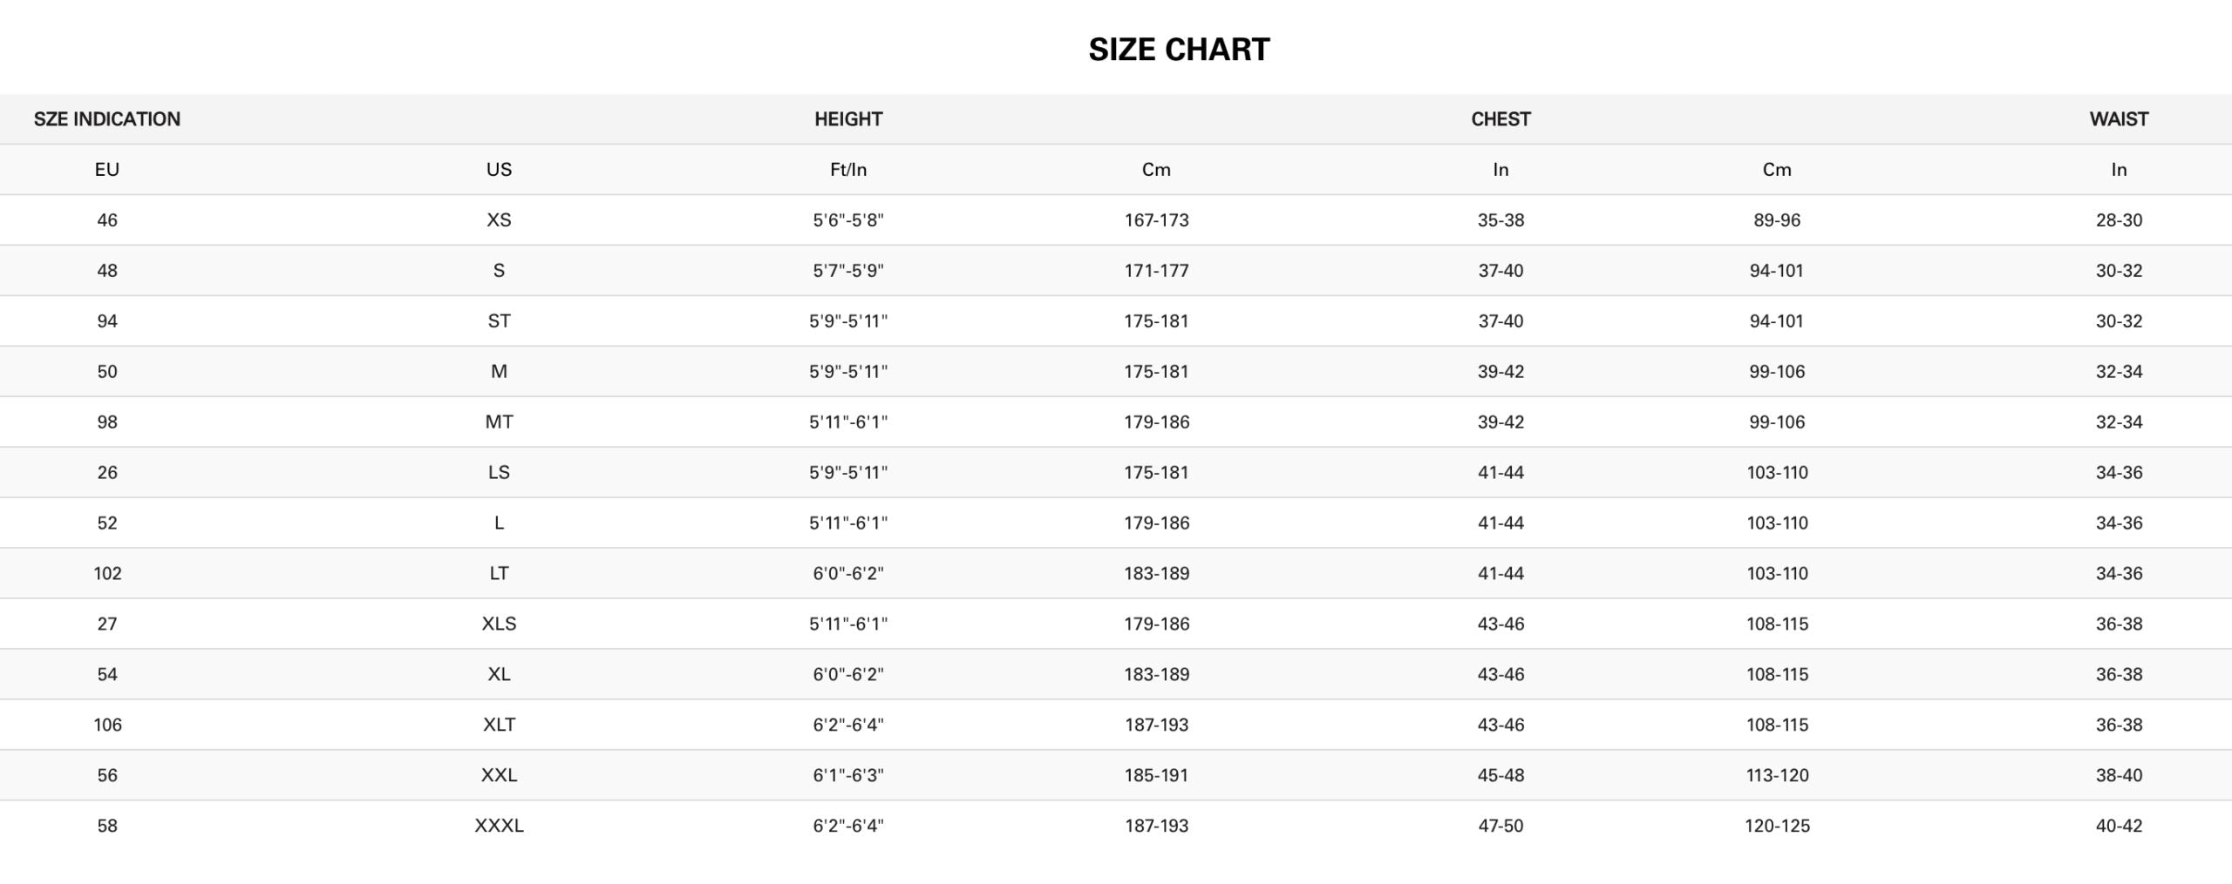Click the XXXL size label
2232x884 pixels.
[x=499, y=827]
